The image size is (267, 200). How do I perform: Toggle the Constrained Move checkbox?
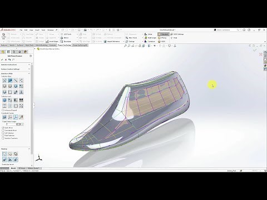coord(3,131)
